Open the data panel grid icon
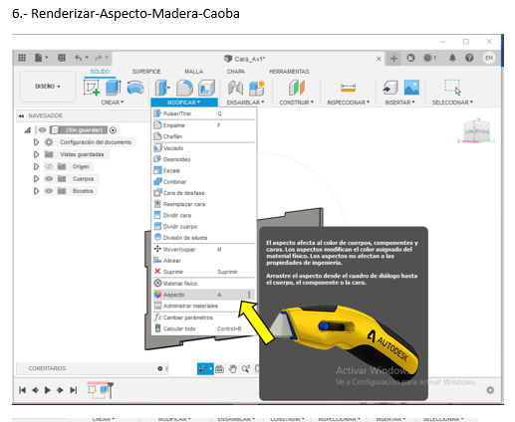The width and height of the screenshot is (515, 422). click(22, 58)
